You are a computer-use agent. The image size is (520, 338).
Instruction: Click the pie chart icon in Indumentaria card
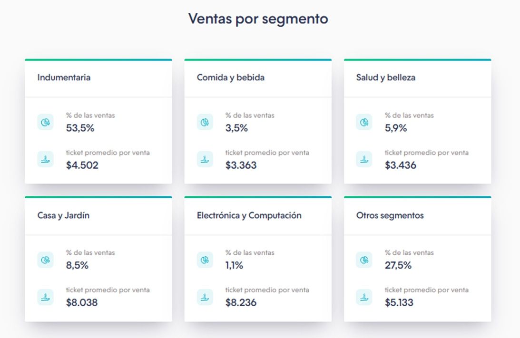tap(46, 122)
